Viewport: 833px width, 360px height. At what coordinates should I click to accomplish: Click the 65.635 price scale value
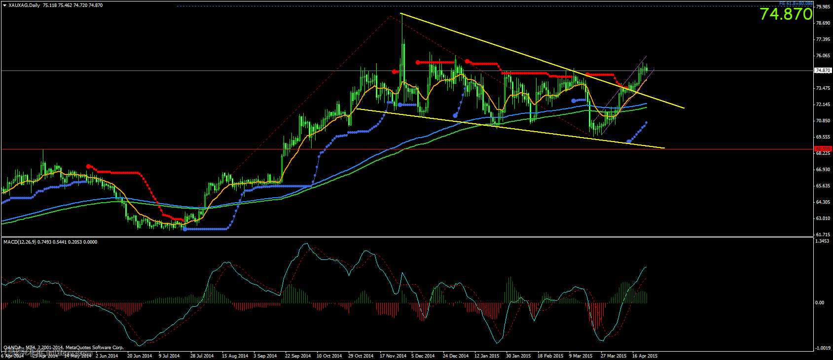point(823,186)
